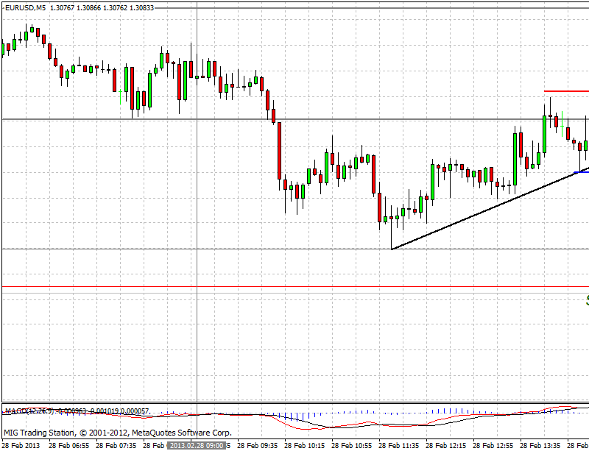Click the 28 Feb 2013 date label
This screenshot has height=451, width=589.
(21, 445)
